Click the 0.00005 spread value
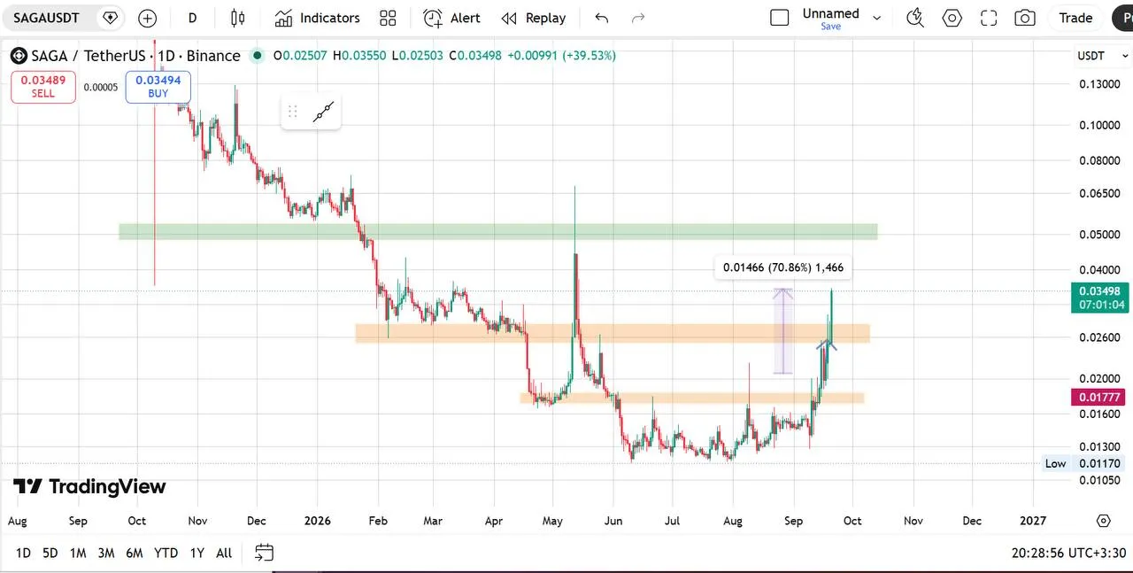This screenshot has width=1133, height=573. (101, 87)
